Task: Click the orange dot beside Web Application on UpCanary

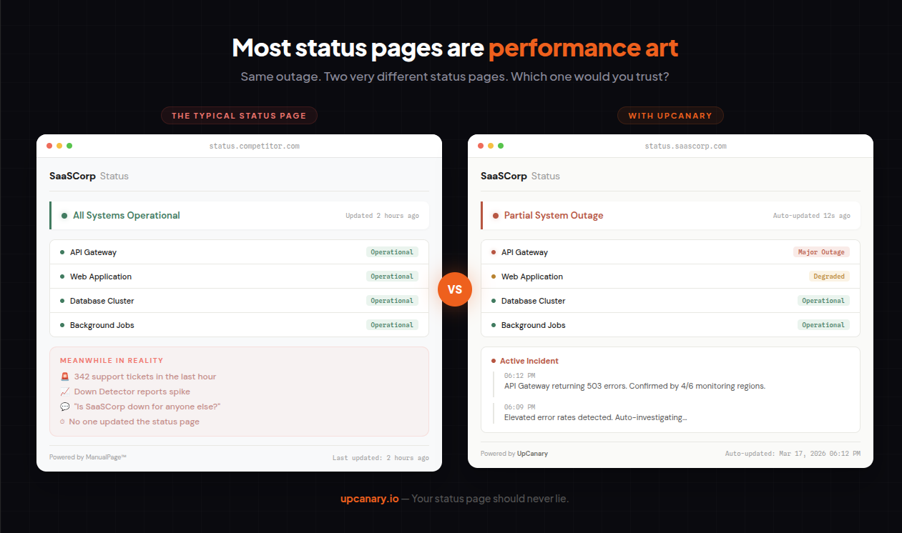Action: [x=491, y=277]
